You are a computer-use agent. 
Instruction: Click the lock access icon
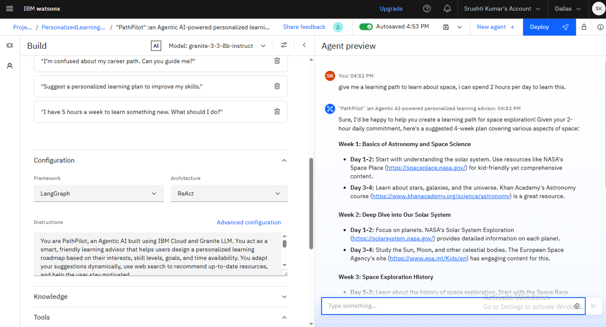(584, 27)
